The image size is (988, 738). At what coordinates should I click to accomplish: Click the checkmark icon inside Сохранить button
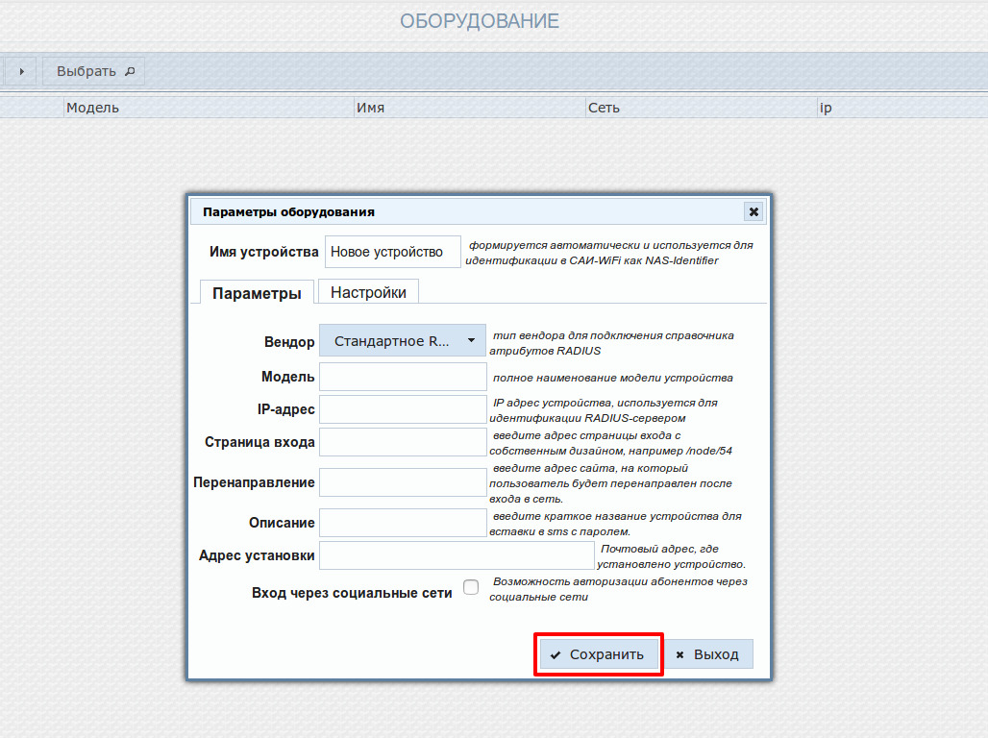click(556, 653)
